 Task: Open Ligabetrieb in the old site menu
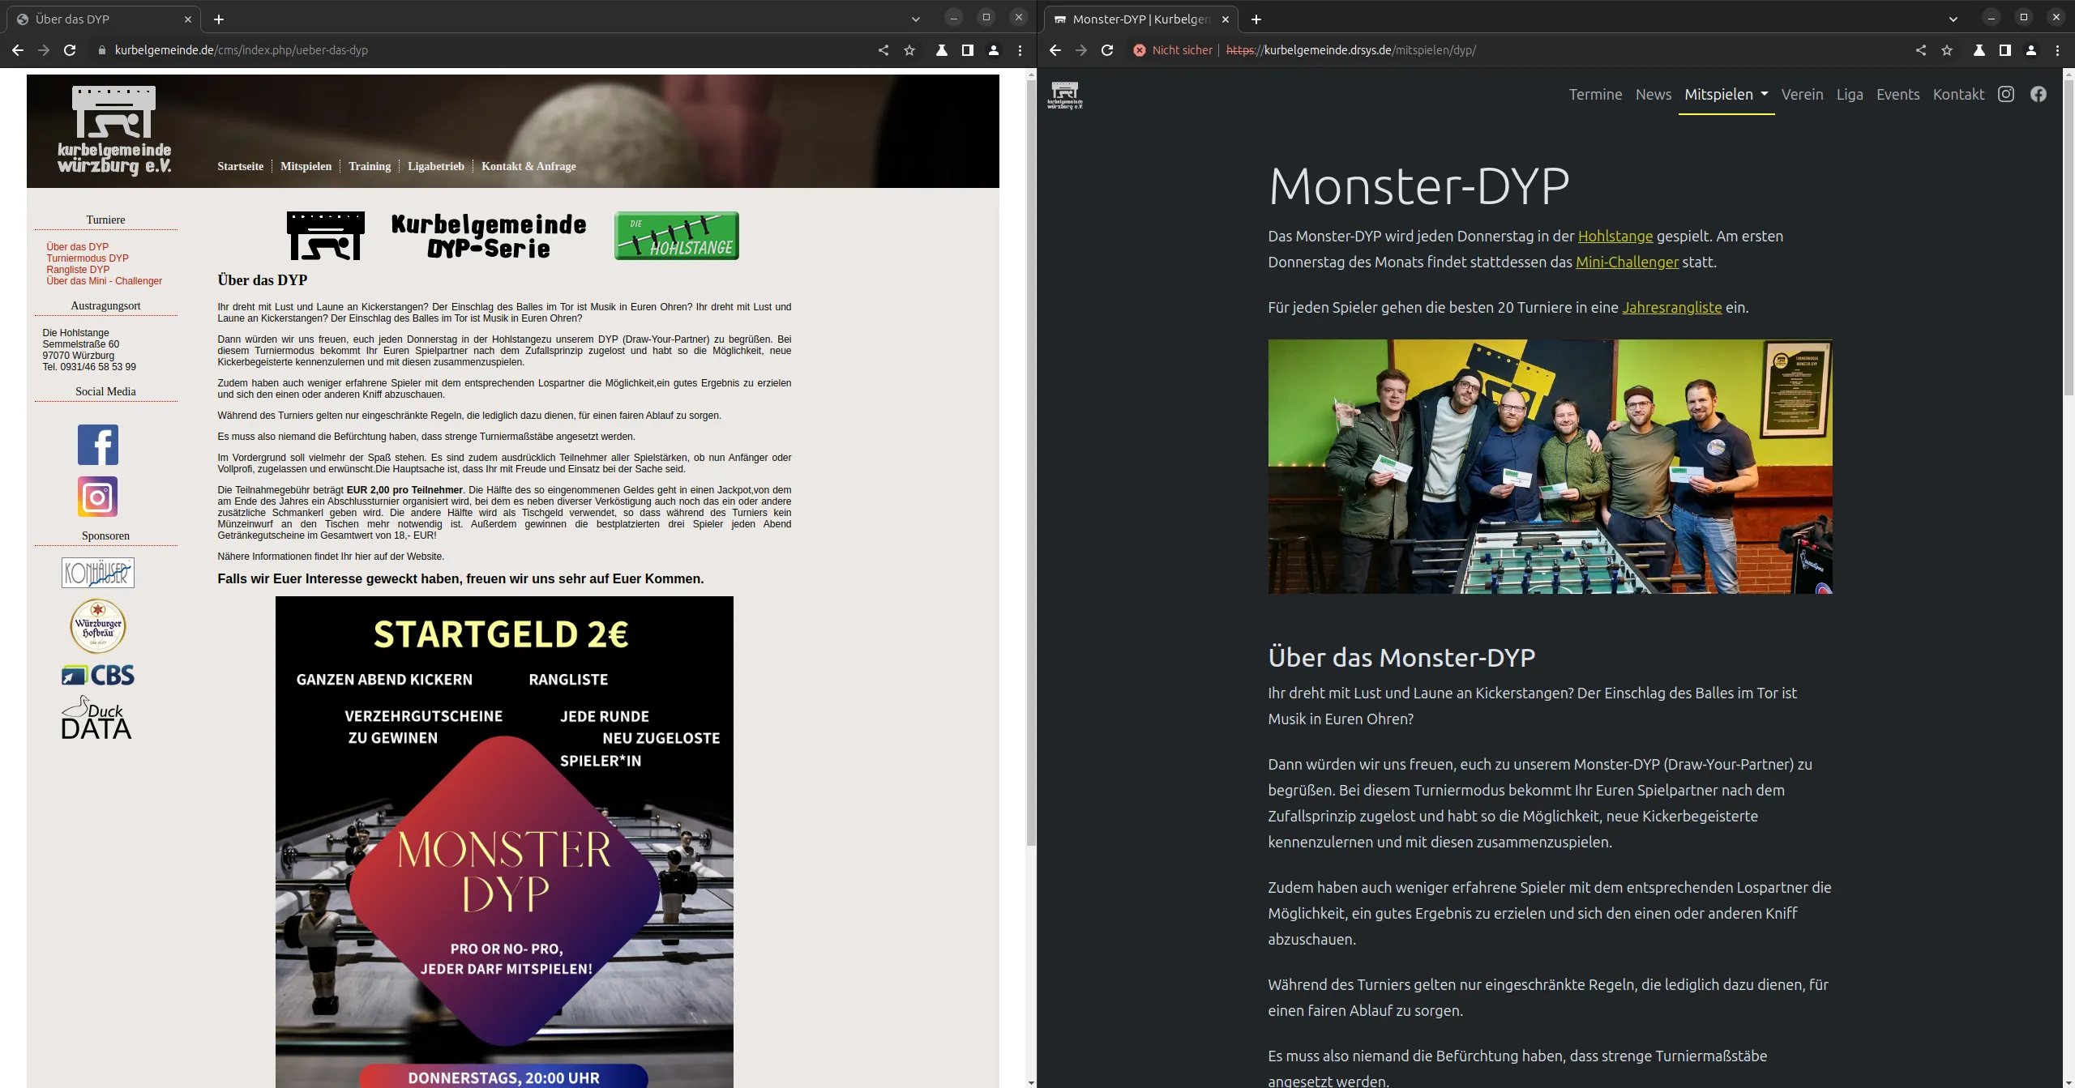(435, 166)
